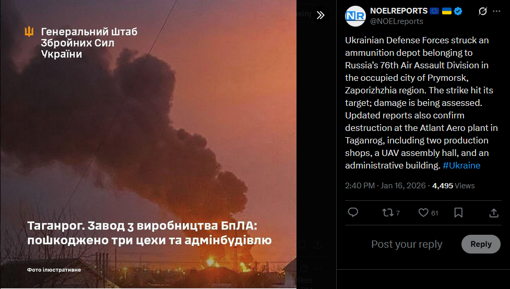Open the Grok explain-post icon

[x=483, y=11]
